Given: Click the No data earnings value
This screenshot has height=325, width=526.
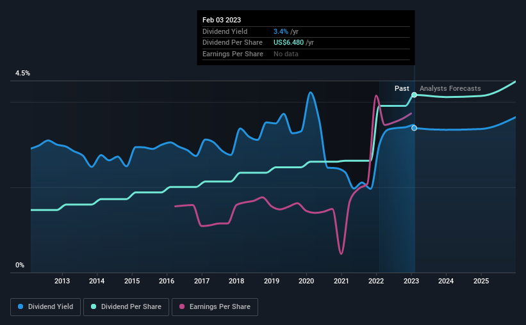Looking at the screenshot, I should 286,54.
